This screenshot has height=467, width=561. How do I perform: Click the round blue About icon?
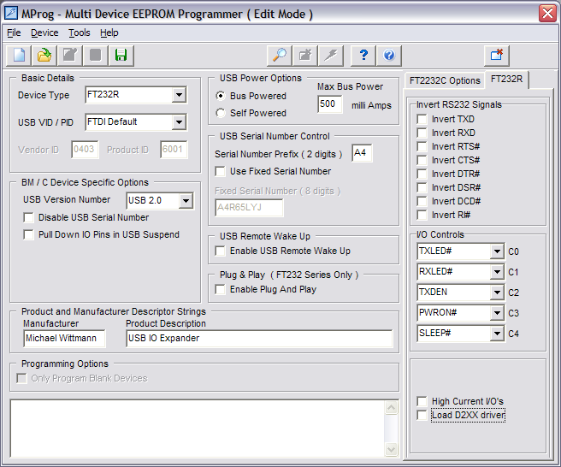(390, 56)
